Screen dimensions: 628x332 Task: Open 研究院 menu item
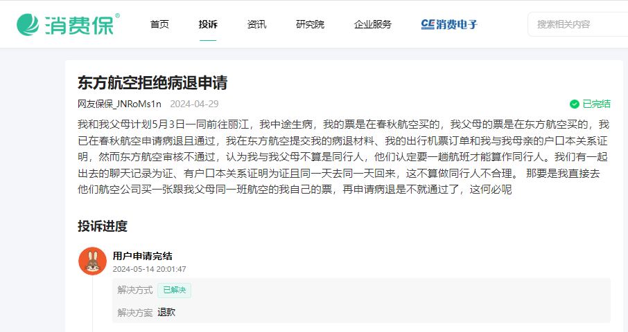pos(310,24)
